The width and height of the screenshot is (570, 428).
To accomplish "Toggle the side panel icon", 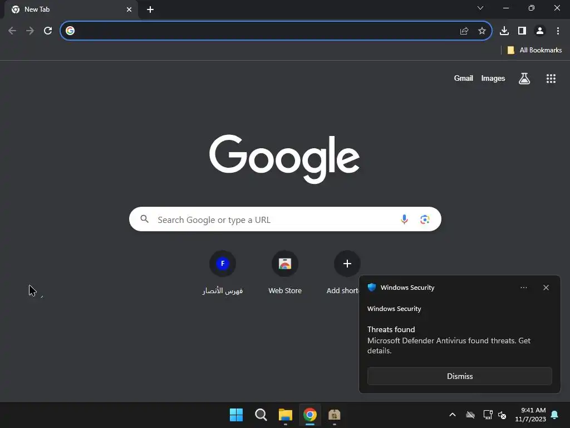I will [522, 31].
